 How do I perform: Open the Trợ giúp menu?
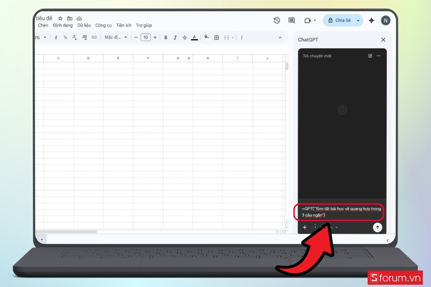pyautogui.click(x=144, y=25)
